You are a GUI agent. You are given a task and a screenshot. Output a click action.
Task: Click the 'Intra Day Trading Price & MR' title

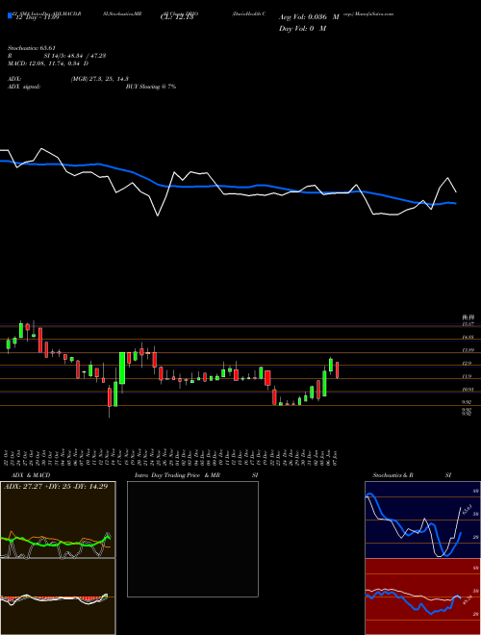(x=177, y=475)
